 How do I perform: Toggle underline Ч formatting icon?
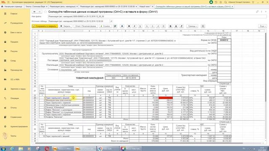140,26
